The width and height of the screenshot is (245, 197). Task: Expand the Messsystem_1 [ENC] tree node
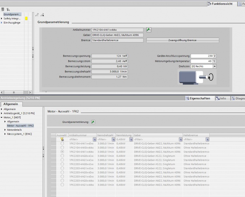[5, 134]
